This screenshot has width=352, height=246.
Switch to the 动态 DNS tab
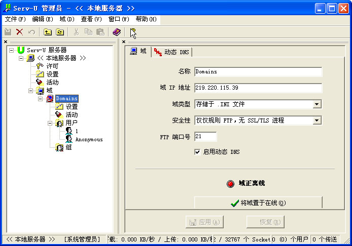click(172, 52)
